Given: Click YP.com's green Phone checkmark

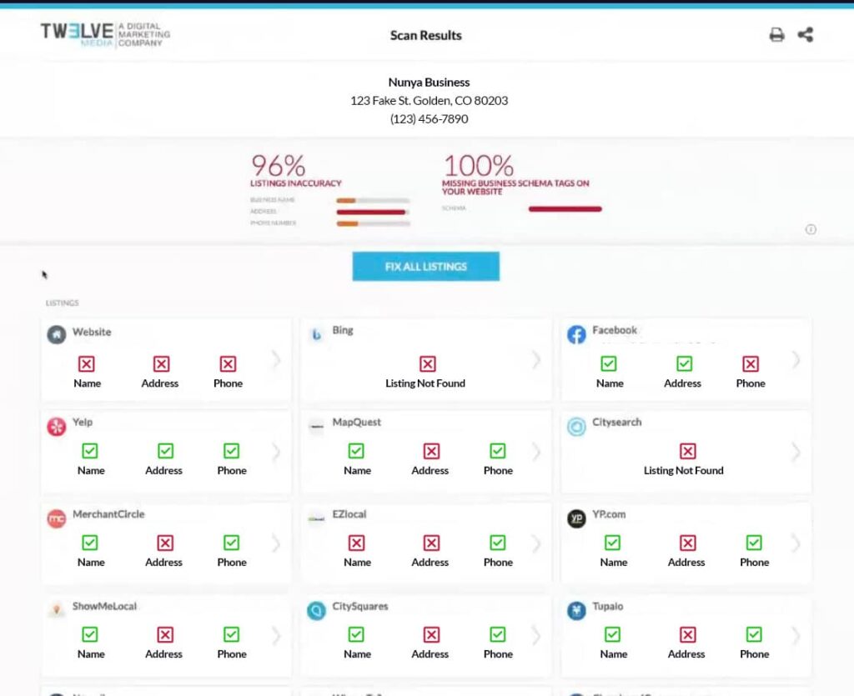Looking at the screenshot, I should pos(754,543).
